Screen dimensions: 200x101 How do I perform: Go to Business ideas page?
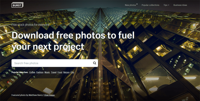[180, 5]
